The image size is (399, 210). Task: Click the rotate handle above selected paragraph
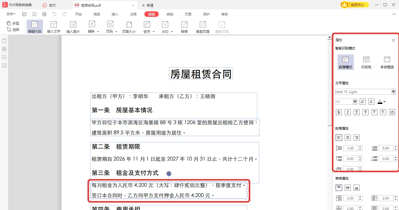[169, 174]
